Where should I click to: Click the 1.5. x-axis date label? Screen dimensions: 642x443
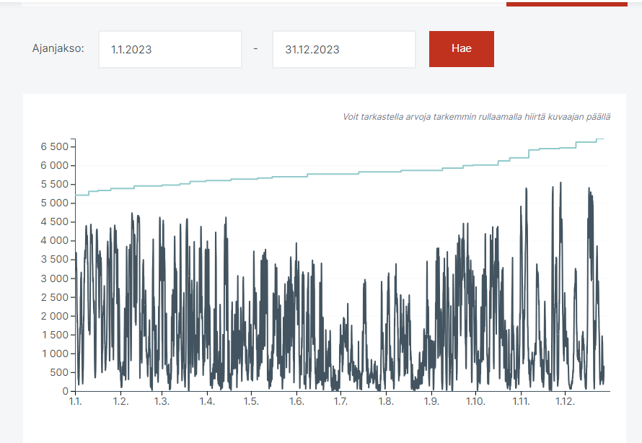(251, 401)
